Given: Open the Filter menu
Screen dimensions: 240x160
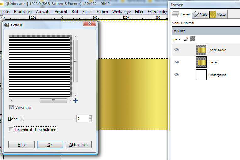Looking at the screenshot, I should point(139,12).
